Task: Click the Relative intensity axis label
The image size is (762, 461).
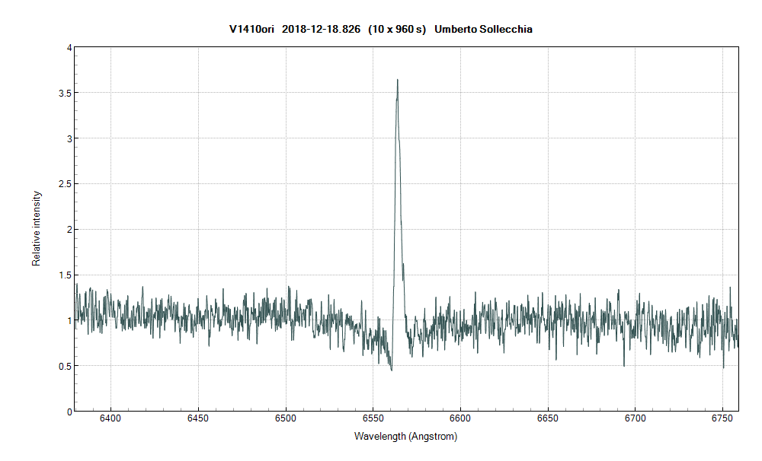Action: pyautogui.click(x=36, y=229)
